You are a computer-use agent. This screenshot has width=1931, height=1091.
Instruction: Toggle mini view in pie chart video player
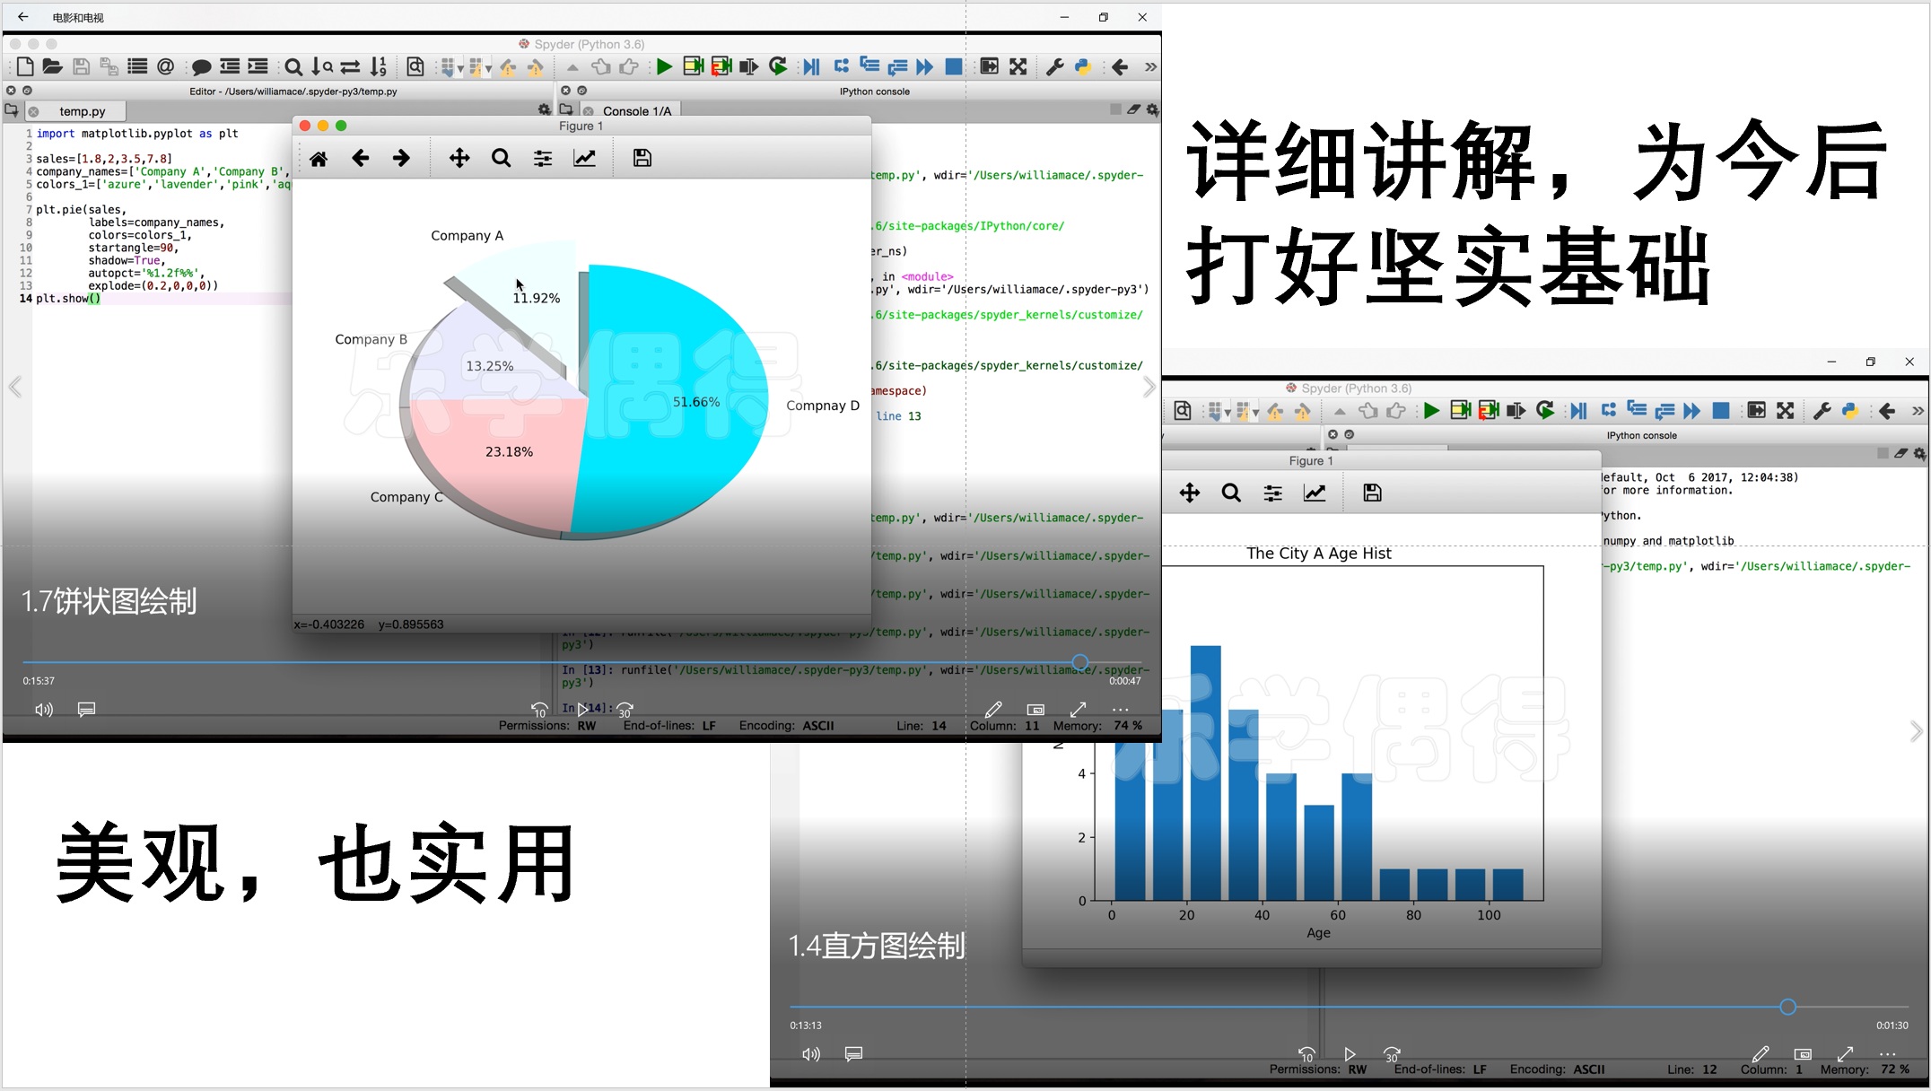1035,710
